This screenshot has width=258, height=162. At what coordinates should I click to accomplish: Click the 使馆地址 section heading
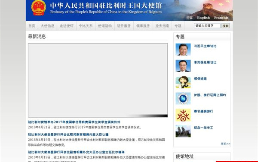184,156
